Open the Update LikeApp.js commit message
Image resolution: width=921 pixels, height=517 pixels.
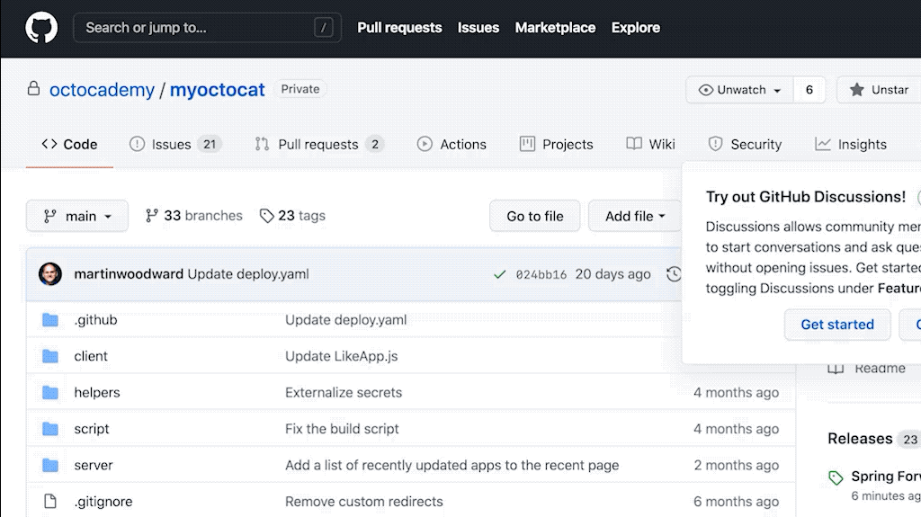pyautogui.click(x=341, y=356)
